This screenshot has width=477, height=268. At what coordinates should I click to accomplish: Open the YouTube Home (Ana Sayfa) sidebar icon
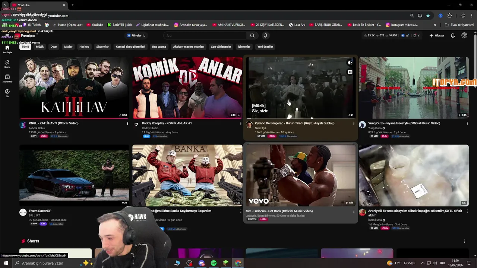tap(7, 49)
